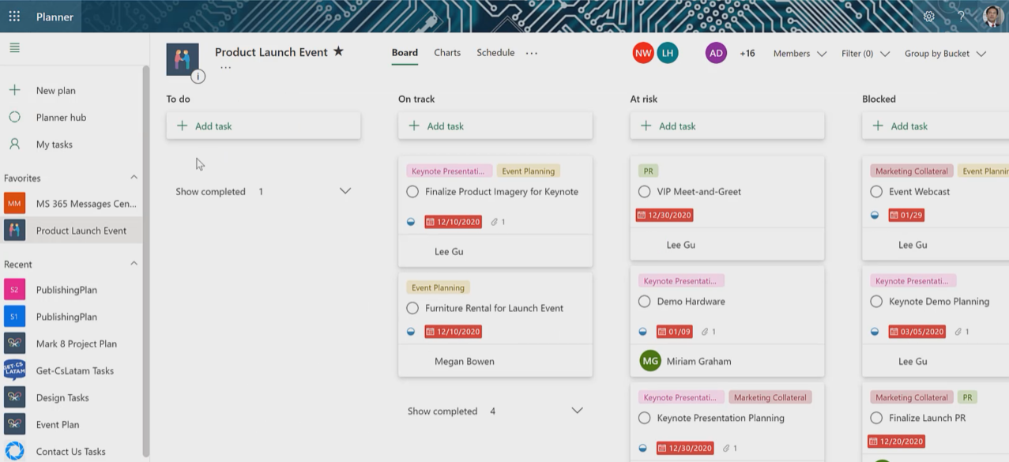Mark VIP Meet-and-Greet task complete
The height and width of the screenshot is (462, 1009).
(x=644, y=192)
